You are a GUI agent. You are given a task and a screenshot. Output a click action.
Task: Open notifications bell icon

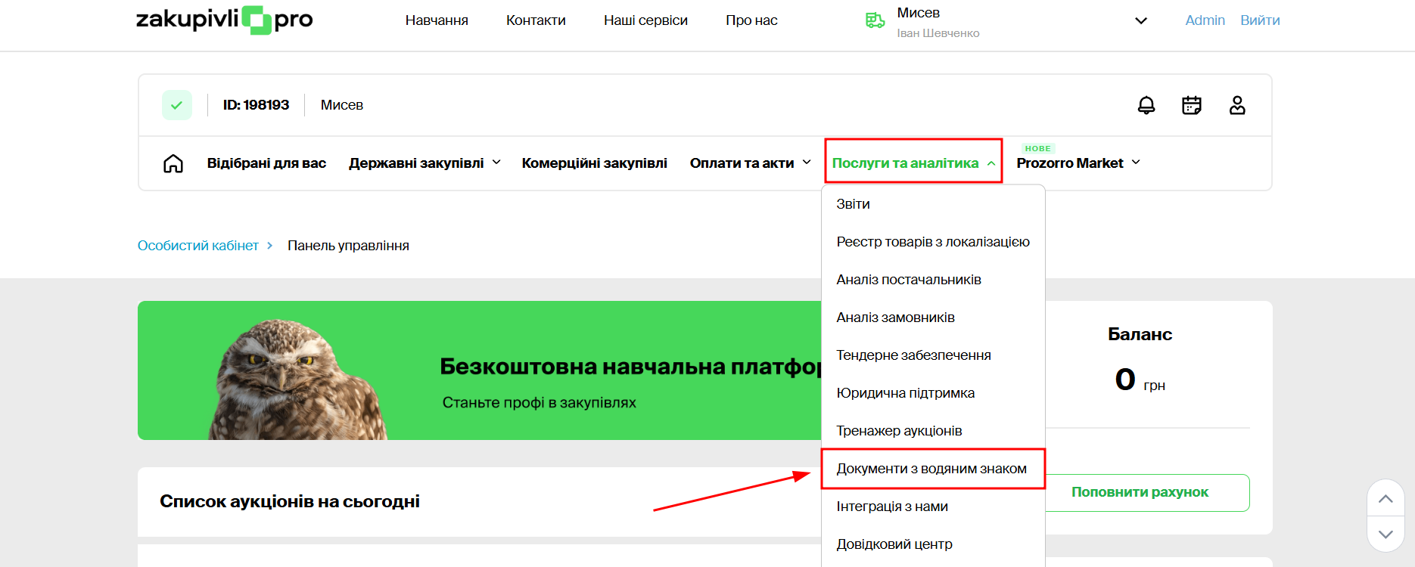[x=1146, y=105]
